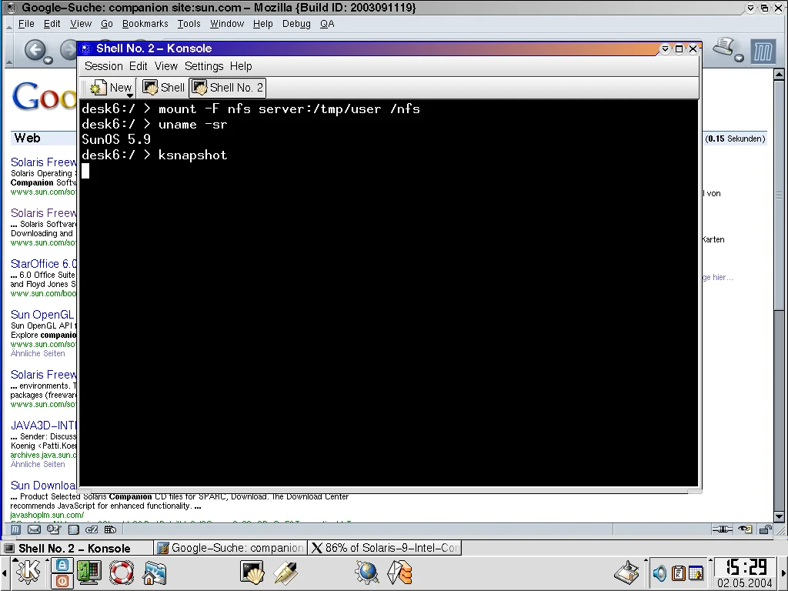Click the cookie manager eye icon in status bar
Screen dimensions: 788x591
pos(745,529)
